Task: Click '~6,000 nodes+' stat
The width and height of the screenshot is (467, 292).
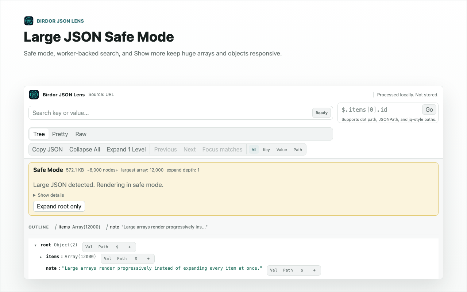Action: pyautogui.click(x=103, y=170)
